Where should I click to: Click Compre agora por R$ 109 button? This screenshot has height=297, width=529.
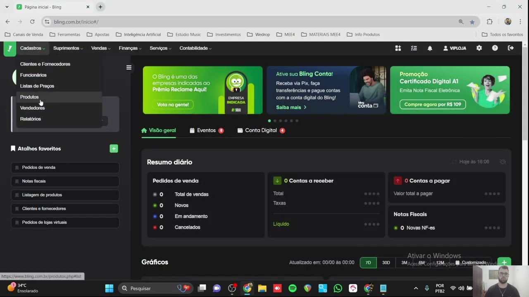pos(433,104)
